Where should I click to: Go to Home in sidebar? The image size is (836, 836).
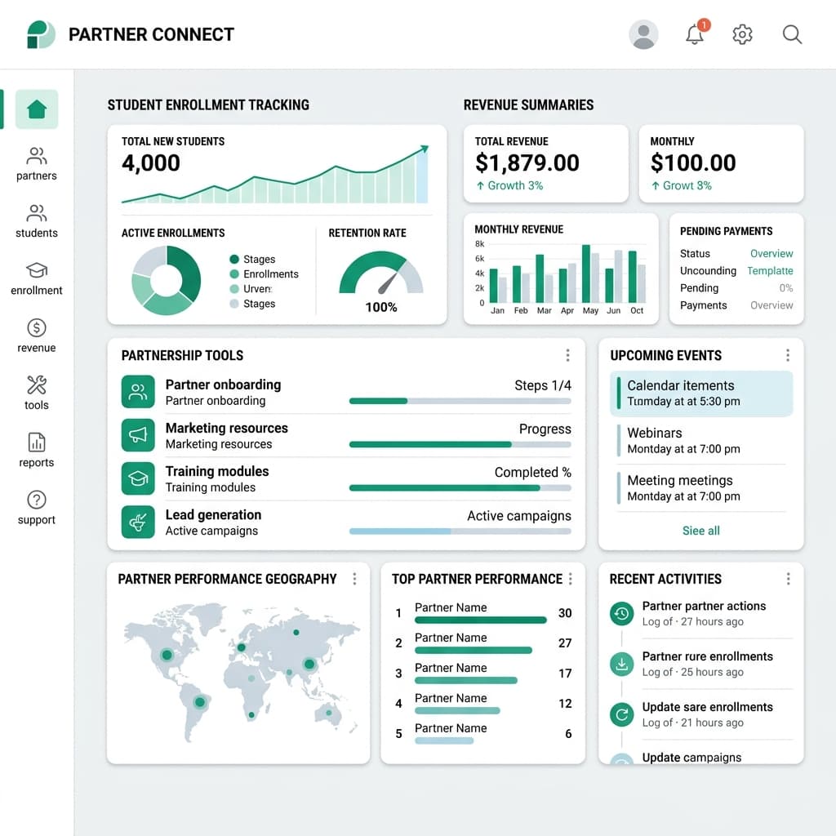coord(37,109)
